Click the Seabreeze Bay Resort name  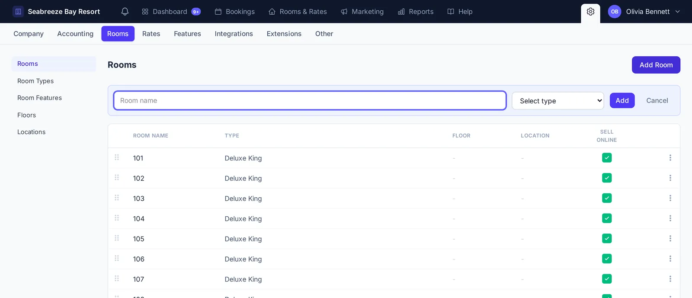64,12
